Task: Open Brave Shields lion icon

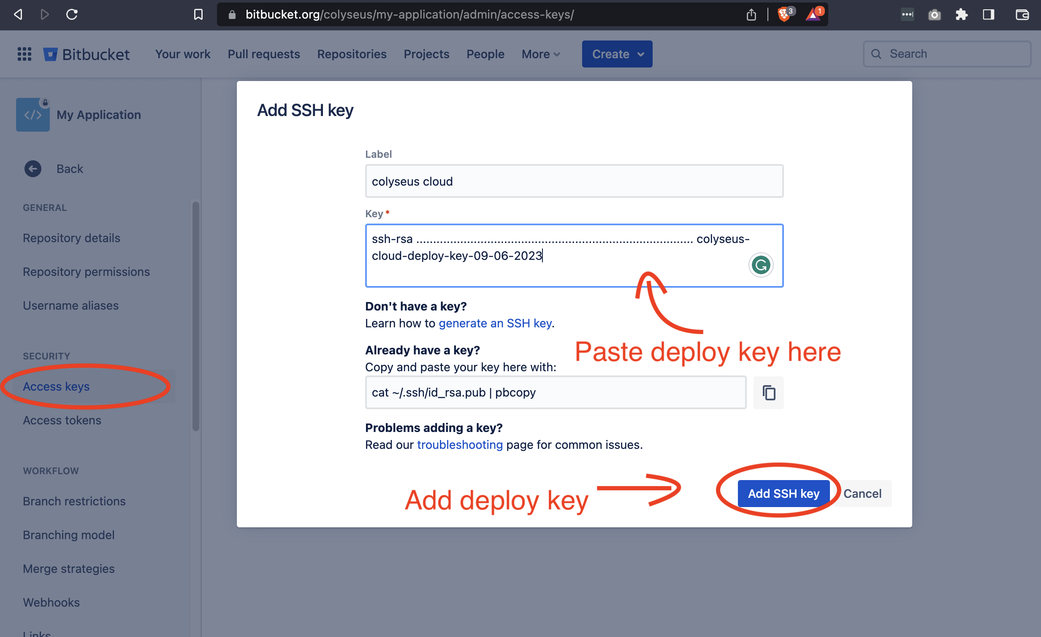Action: coord(785,14)
